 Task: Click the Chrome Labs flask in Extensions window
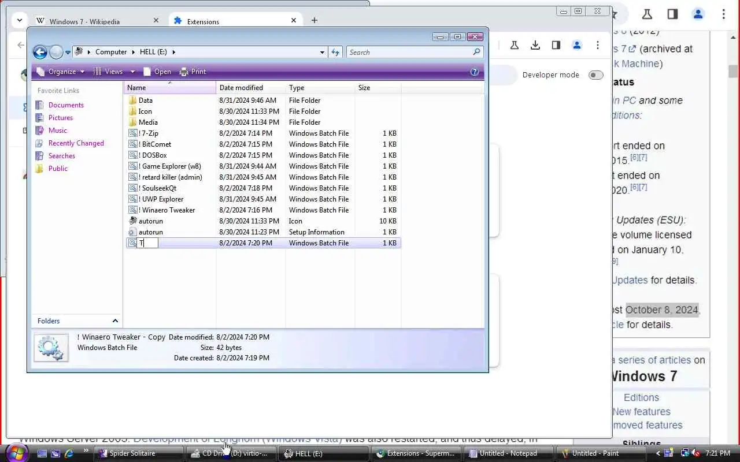tap(515, 45)
